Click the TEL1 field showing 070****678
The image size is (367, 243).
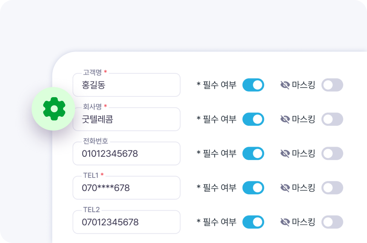tap(126, 188)
